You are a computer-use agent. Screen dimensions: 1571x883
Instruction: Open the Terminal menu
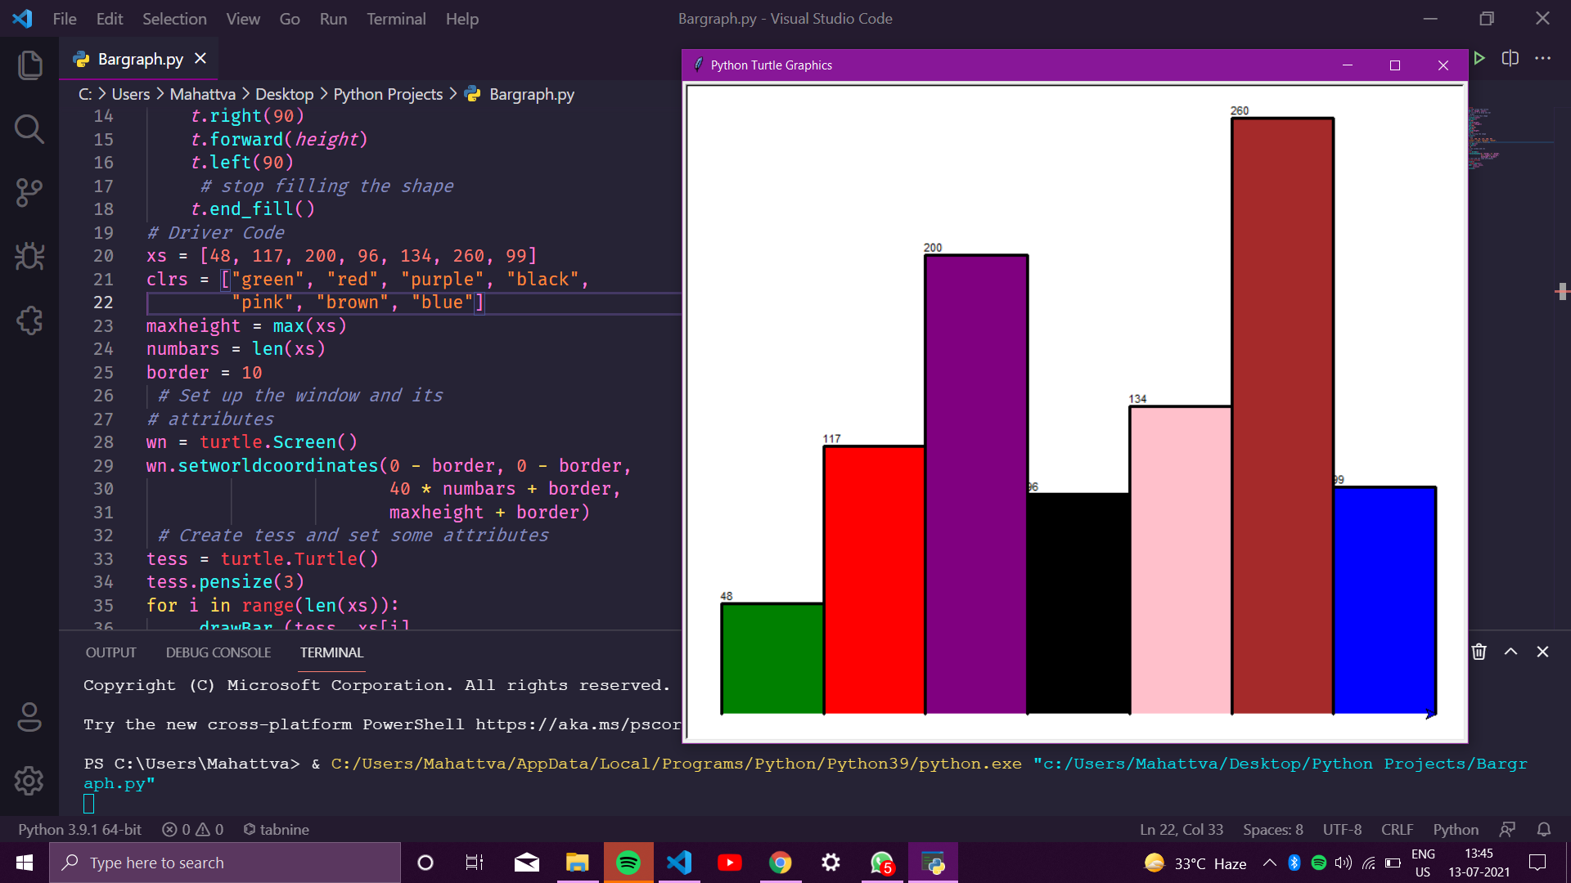(396, 19)
